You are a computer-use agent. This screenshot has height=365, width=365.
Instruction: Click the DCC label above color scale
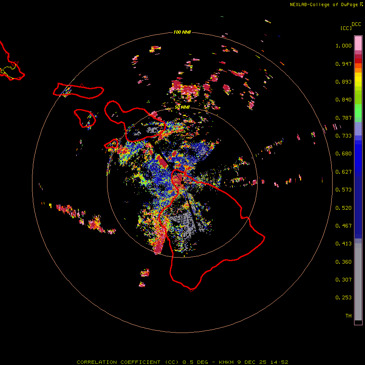click(x=356, y=24)
